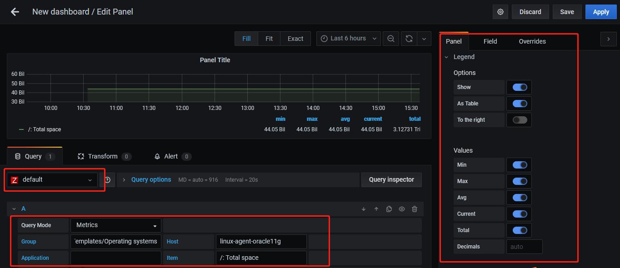Image resolution: width=620 pixels, height=268 pixels.
Task: Click the Decimals input field
Action: (524, 247)
